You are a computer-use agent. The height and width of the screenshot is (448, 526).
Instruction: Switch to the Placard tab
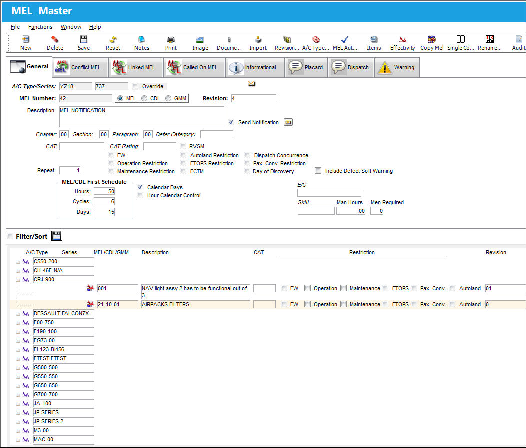pyautogui.click(x=306, y=67)
